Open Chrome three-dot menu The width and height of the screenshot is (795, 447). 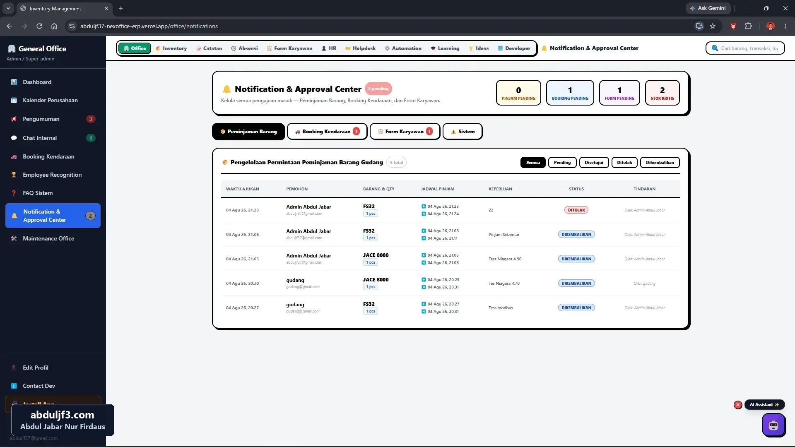pyautogui.click(x=785, y=26)
